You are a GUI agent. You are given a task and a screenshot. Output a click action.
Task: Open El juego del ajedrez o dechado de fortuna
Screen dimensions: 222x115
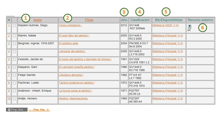pyautogui.click(x=85, y=59)
